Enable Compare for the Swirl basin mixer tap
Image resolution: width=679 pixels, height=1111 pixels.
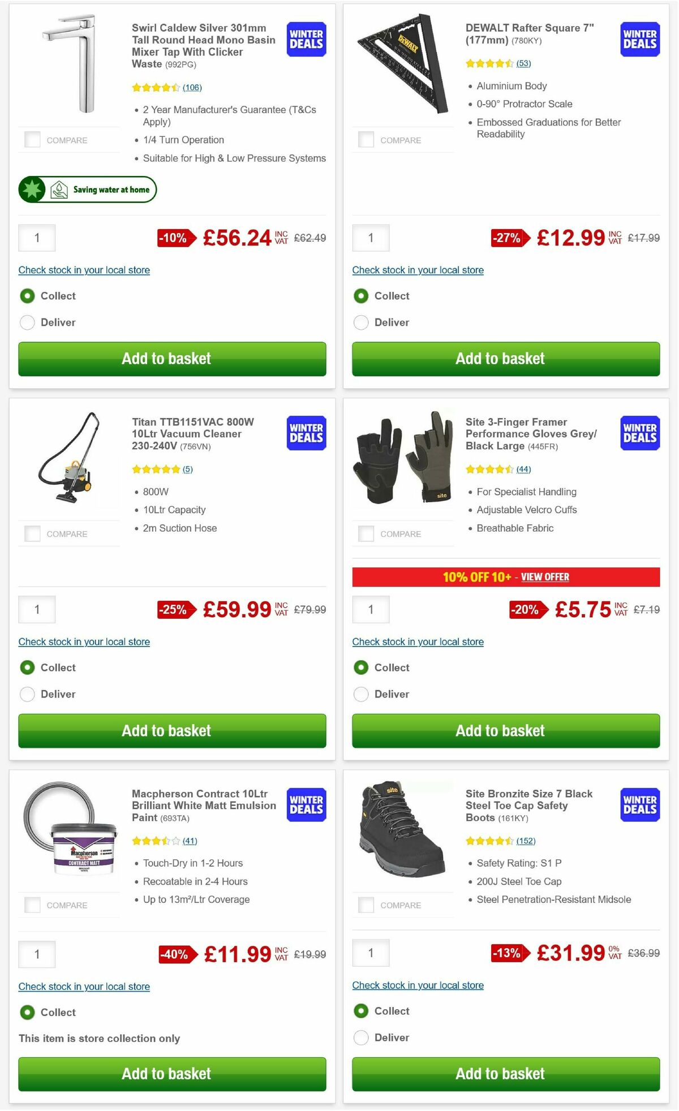pyautogui.click(x=32, y=139)
